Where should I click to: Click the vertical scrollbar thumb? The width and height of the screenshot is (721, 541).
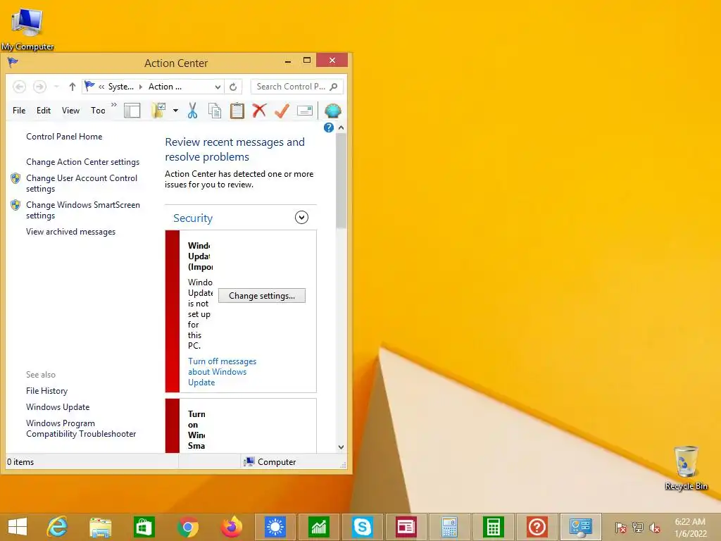[x=341, y=181]
